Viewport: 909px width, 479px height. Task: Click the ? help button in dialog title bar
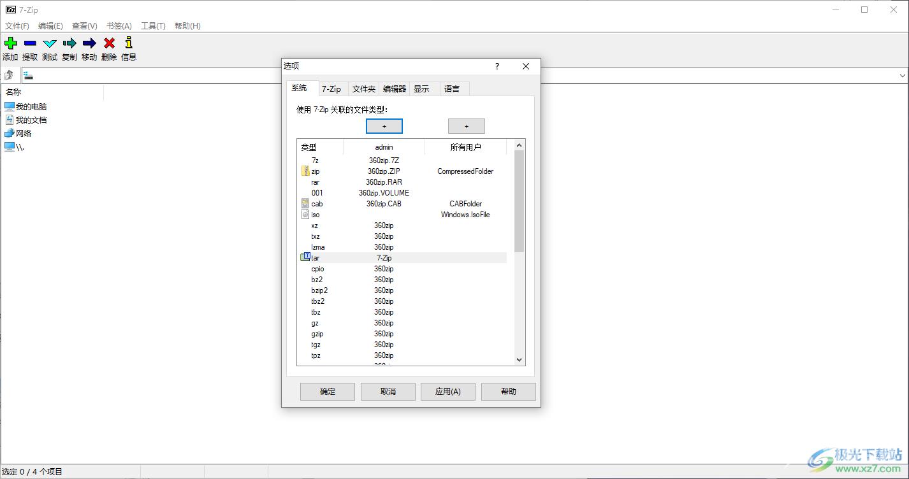[497, 66]
